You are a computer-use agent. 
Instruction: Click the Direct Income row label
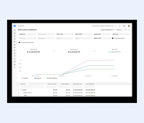[x=28, y=93]
